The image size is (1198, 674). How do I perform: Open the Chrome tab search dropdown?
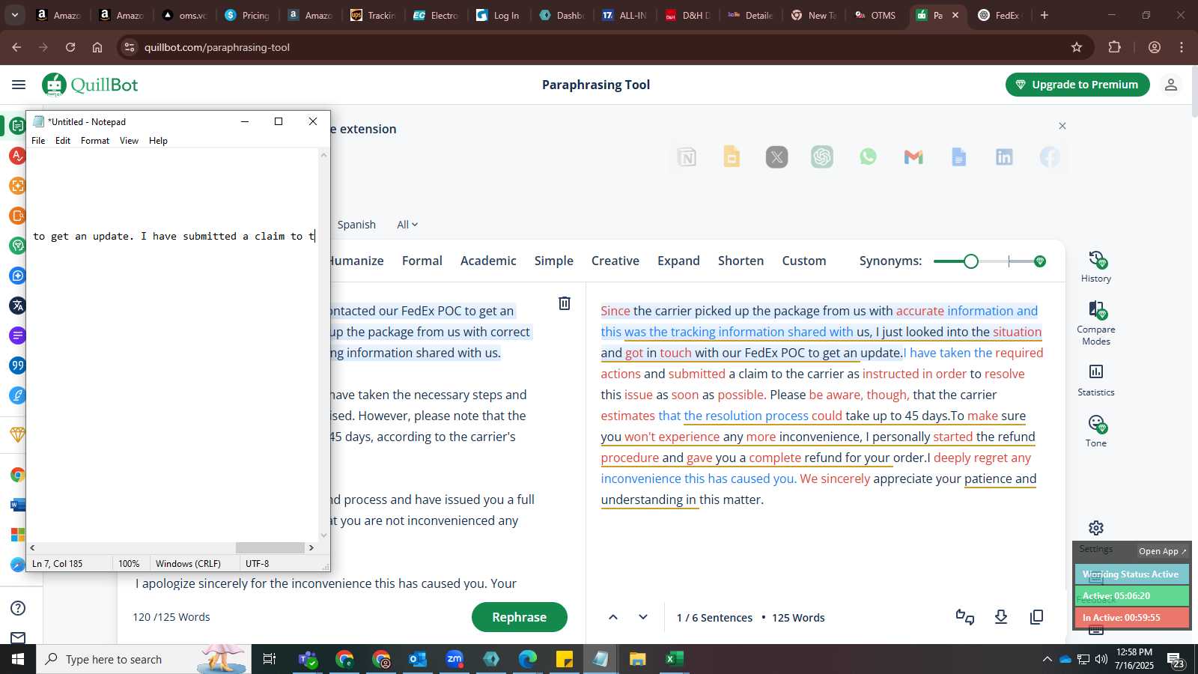[x=15, y=15]
